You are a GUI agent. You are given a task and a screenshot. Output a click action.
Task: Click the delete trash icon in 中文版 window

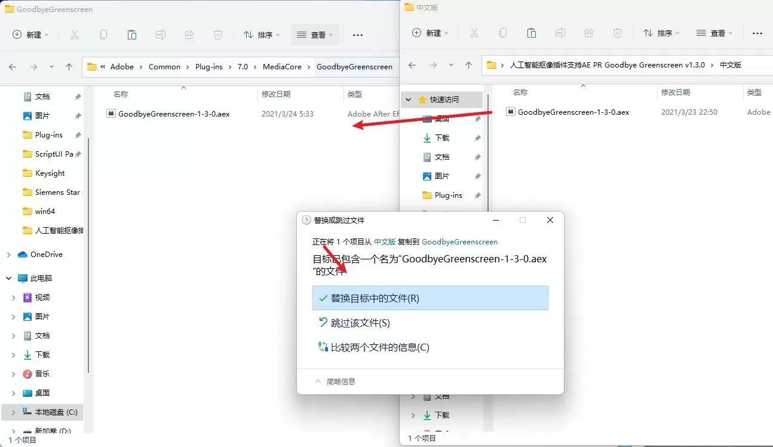(618, 33)
